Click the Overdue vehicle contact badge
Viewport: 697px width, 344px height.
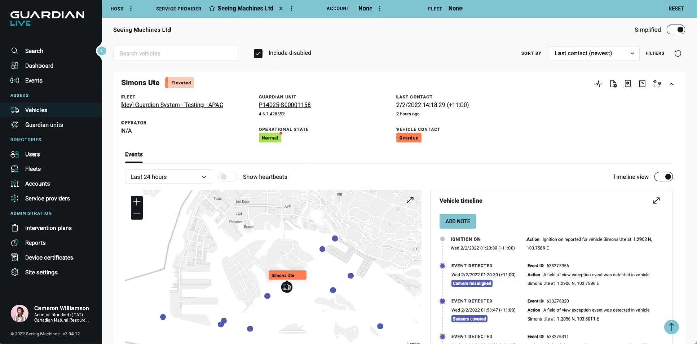click(409, 138)
